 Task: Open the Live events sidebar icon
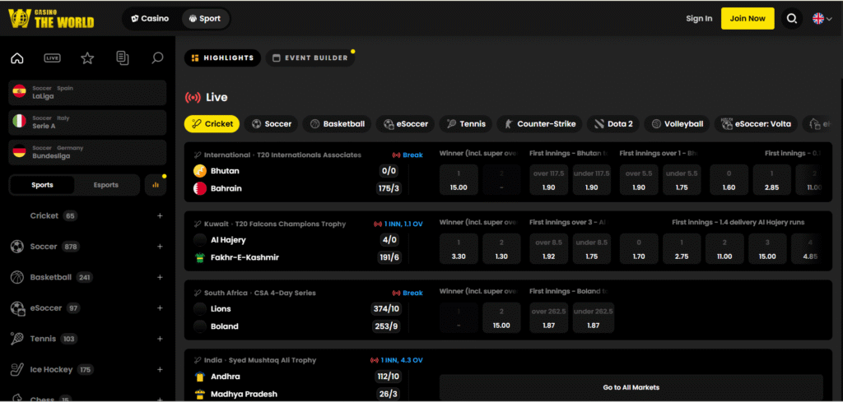click(53, 58)
